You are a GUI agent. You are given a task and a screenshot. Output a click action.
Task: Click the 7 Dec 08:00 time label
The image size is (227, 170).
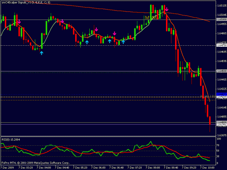[153, 167]
